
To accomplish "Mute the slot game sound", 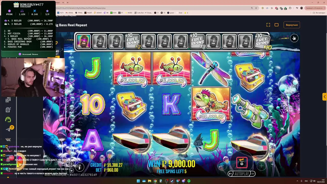I will 72,170.
